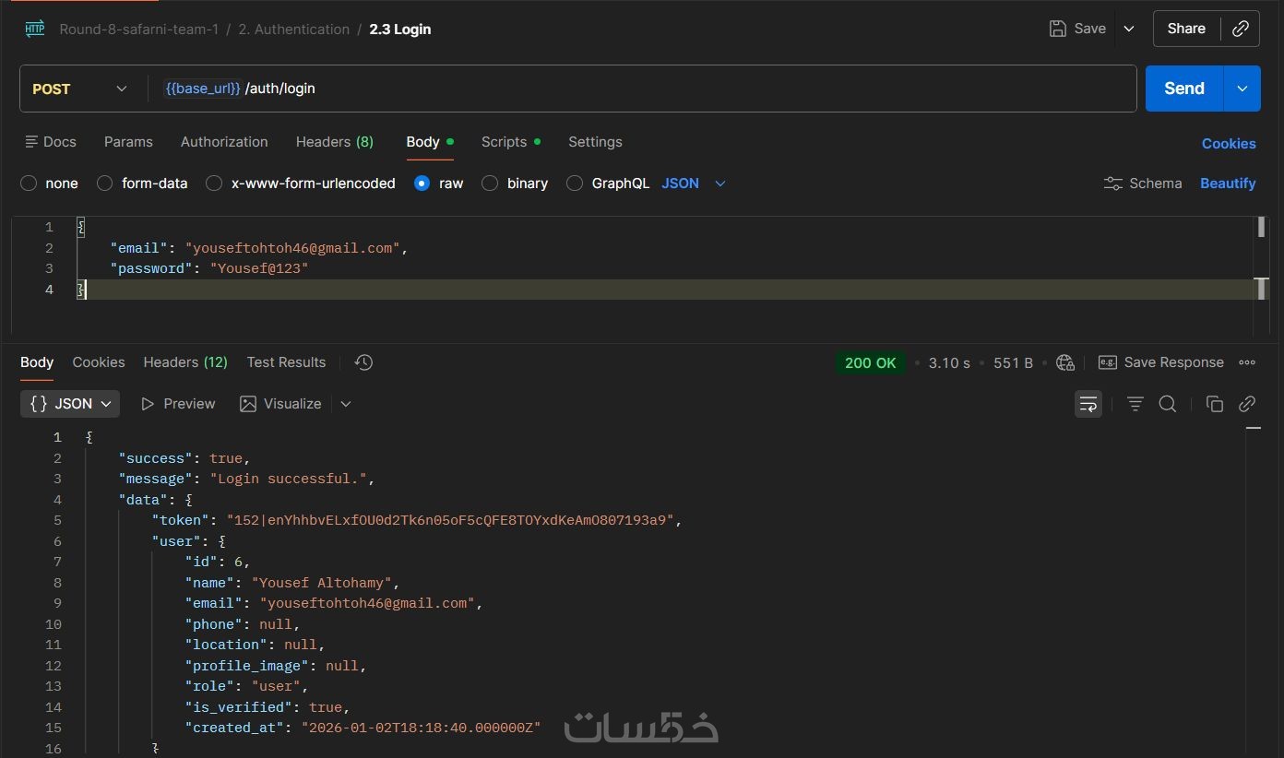Expand the Send button arrow menu
Viewport: 1284px width, 758px height.
point(1242,89)
